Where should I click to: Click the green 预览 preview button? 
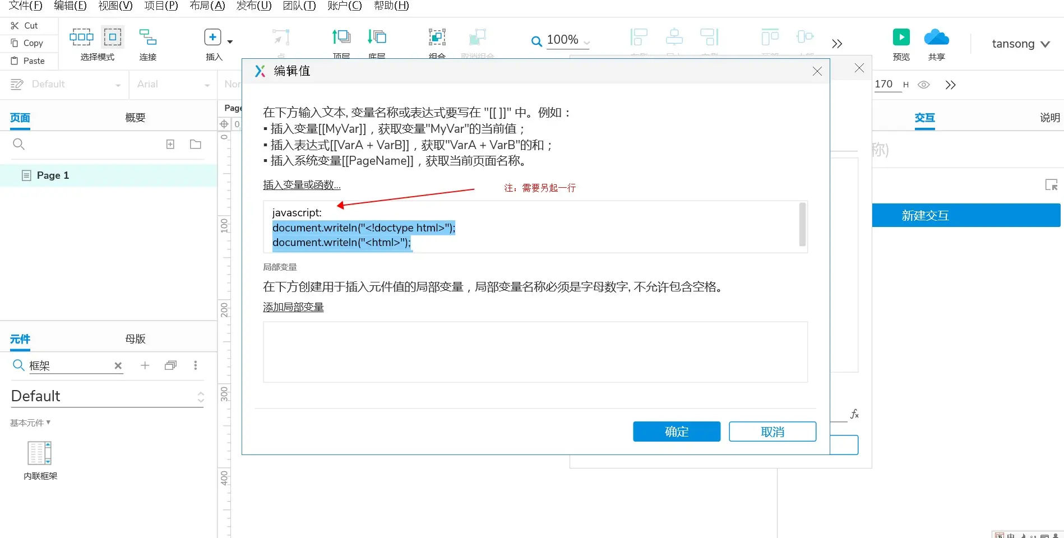tap(901, 37)
